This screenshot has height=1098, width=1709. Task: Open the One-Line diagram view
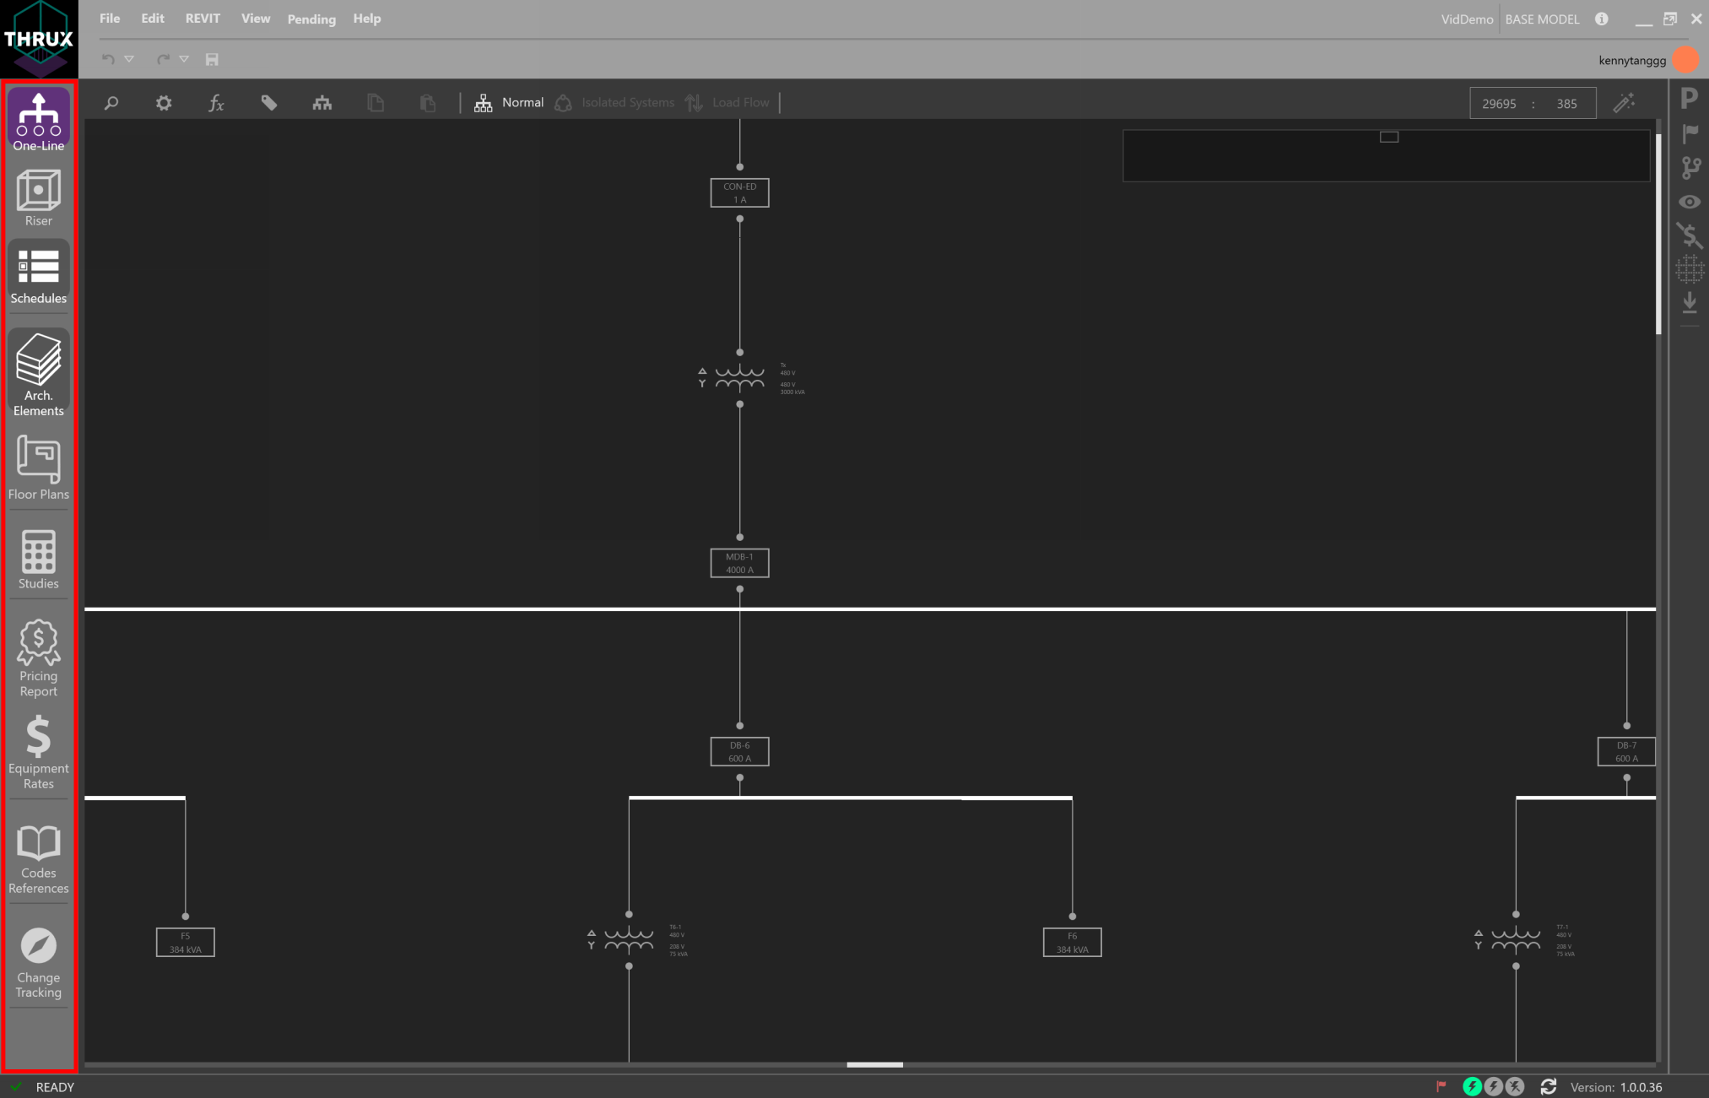pyautogui.click(x=38, y=118)
